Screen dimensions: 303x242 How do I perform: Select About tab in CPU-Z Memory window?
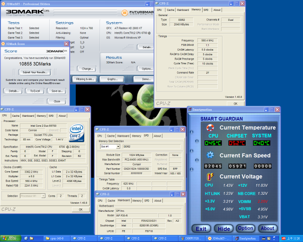coord(217,10)
